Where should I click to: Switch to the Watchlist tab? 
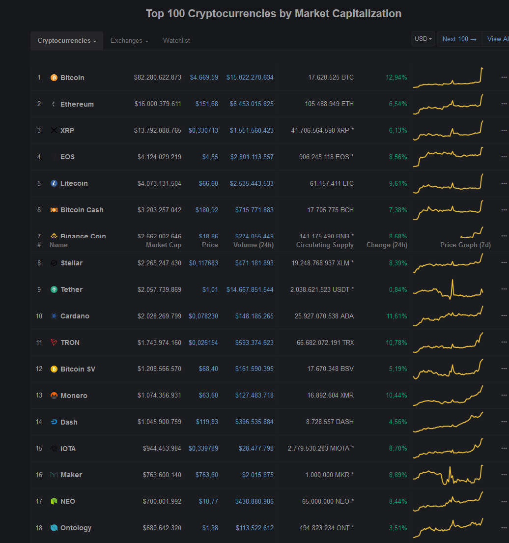pos(176,40)
